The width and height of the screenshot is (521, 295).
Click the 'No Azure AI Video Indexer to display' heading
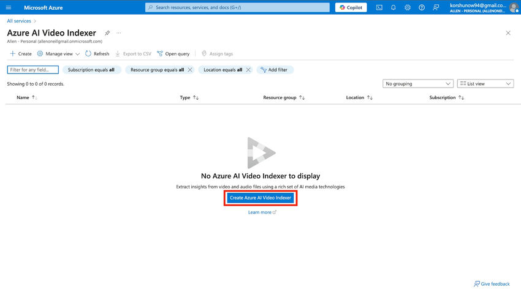(260, 176)
